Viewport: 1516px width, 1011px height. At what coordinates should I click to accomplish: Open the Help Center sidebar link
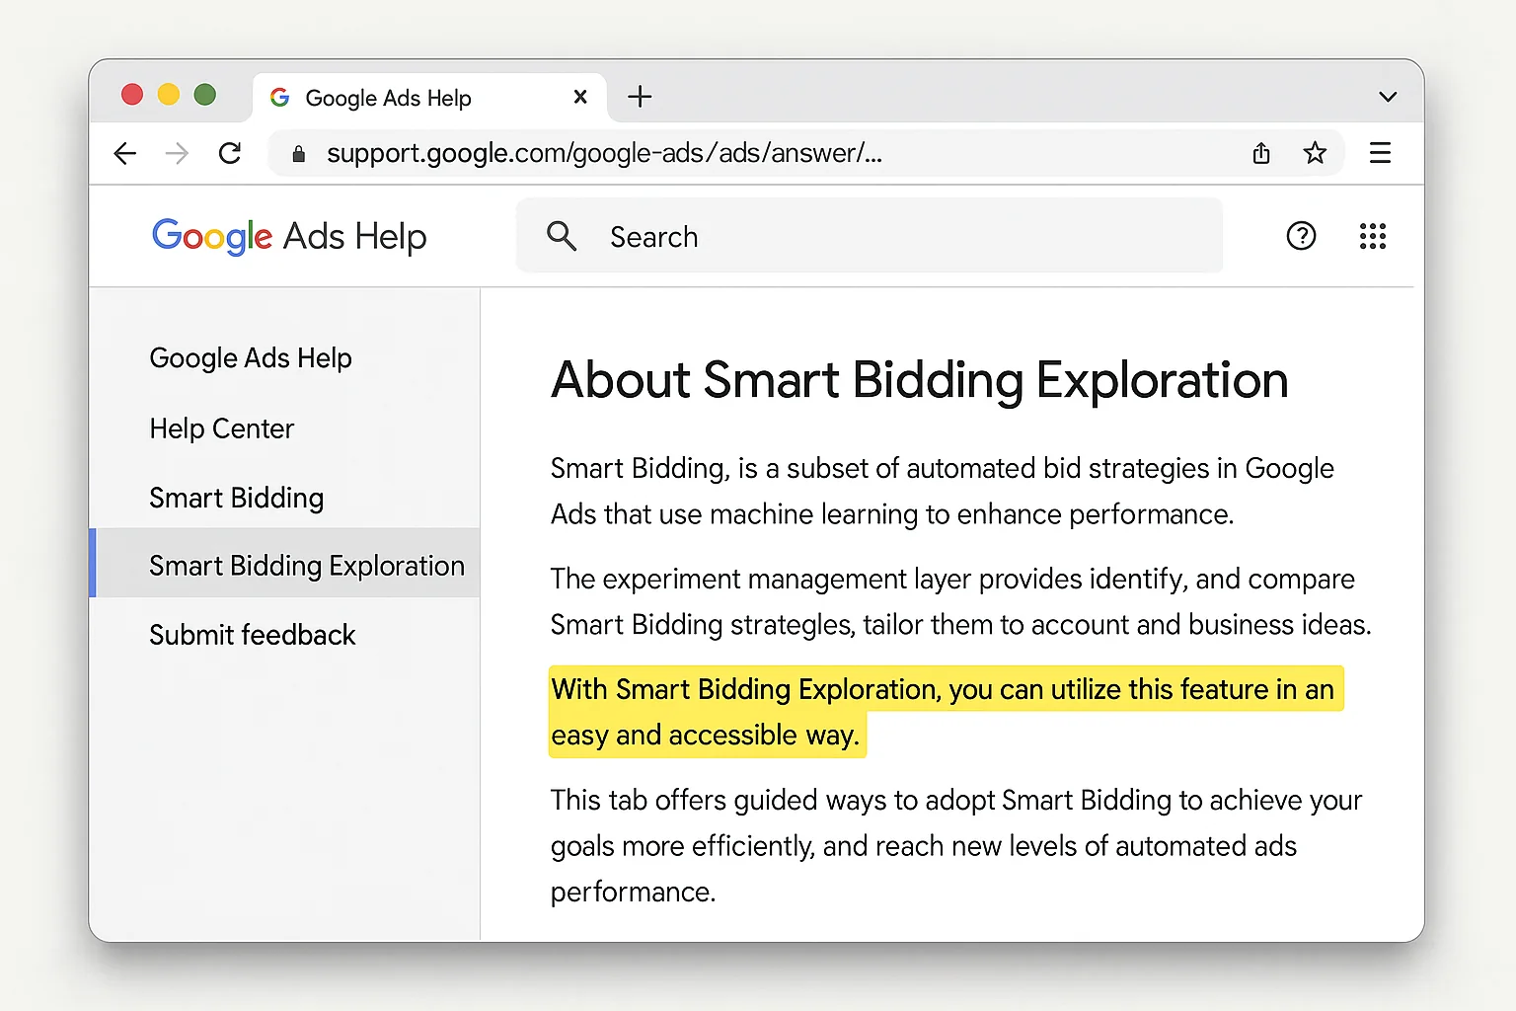pyautogui.click(x=221, y=428)
